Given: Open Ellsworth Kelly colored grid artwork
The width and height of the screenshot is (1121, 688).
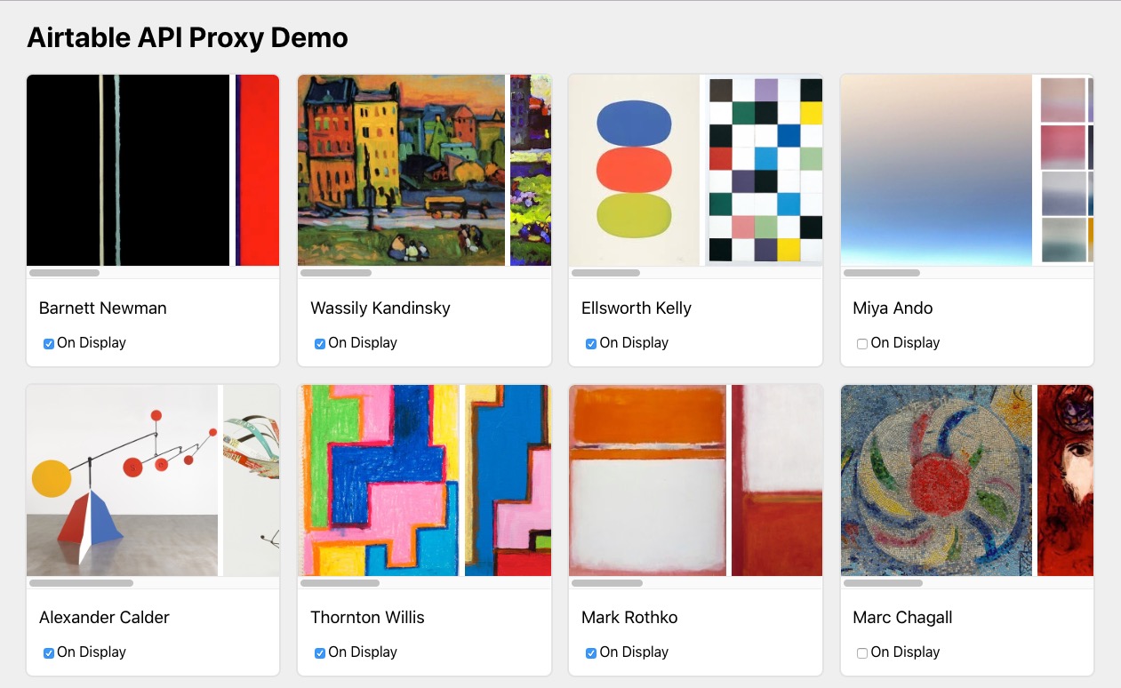Looking at the screenshot, I should point(764,170).
